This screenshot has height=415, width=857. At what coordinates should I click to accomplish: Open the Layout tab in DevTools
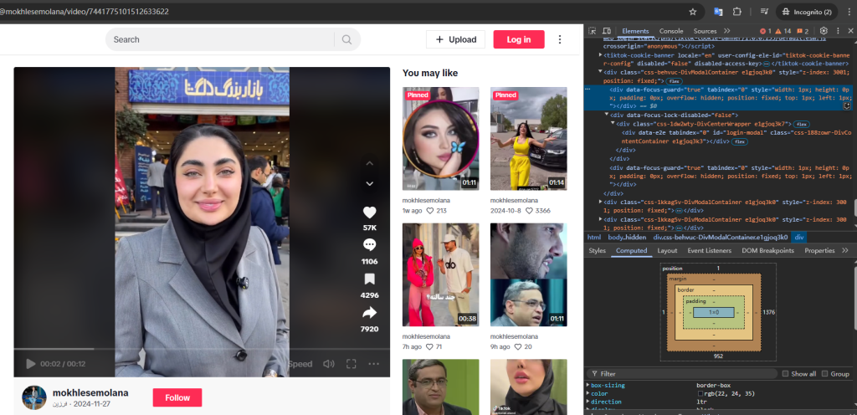click(x=667, y=250)
